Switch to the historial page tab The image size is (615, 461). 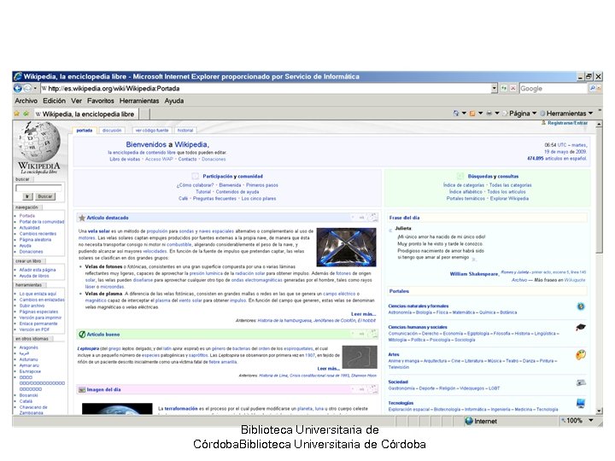(x=185, y=130)
